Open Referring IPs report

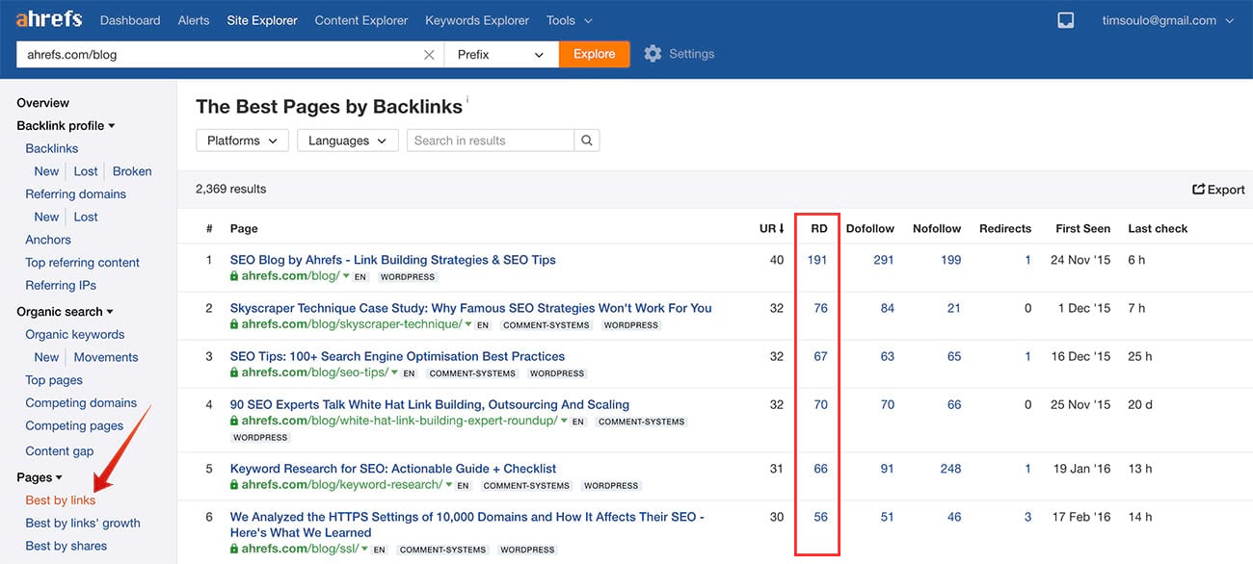click(61, 285)
